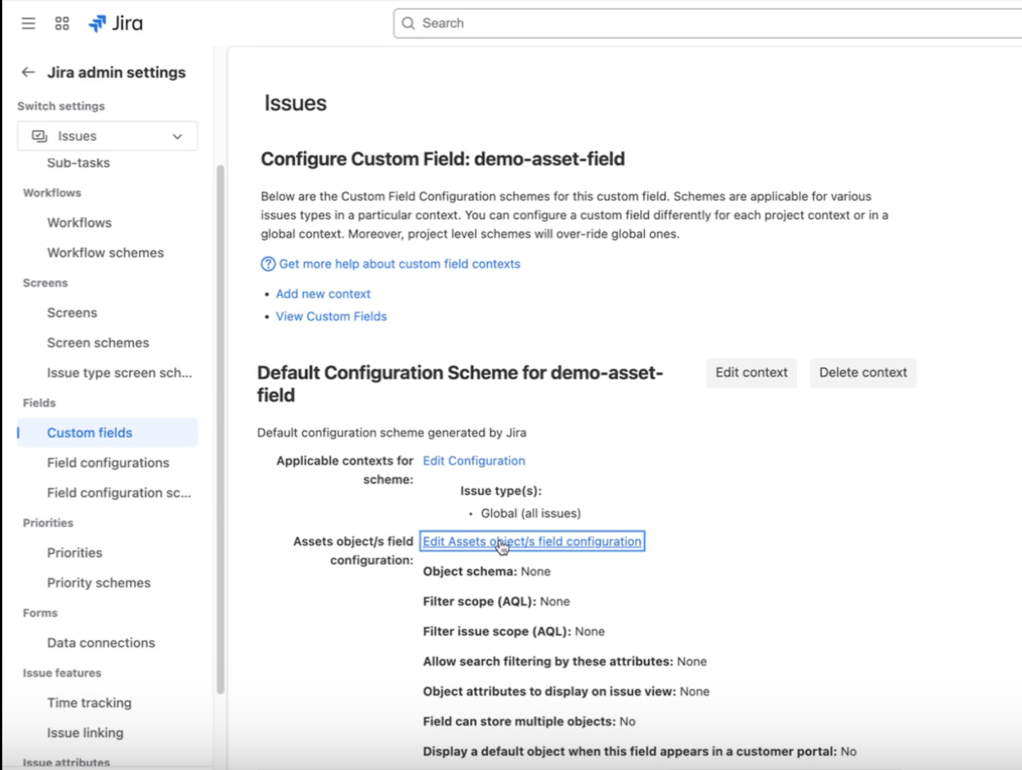Click the Jira logo
This screenshot has width=1022, height=770.
(x=114, y=23)
